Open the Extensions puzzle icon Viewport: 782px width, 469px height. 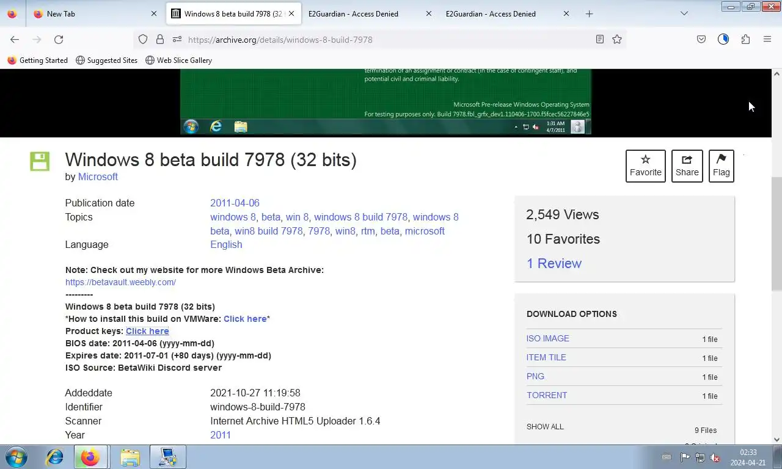coord(745,40)
